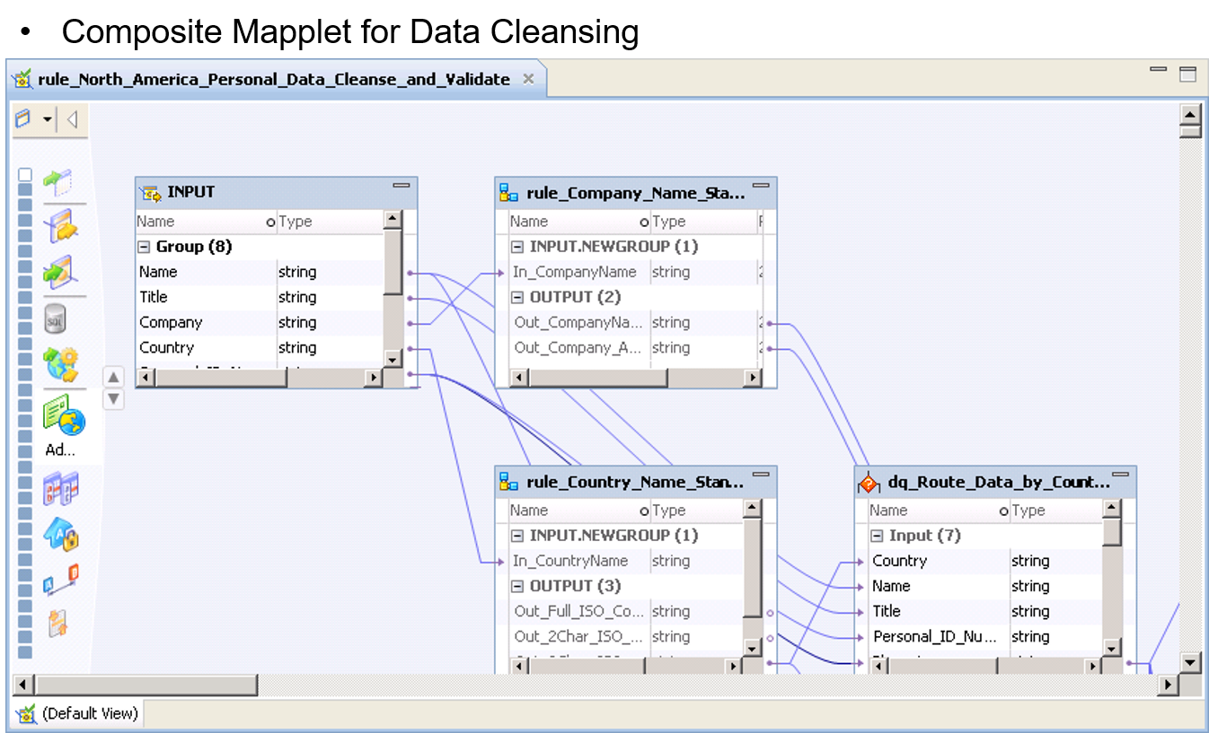1209x733 pixels.
Task: Minimize the editor view at top right
Action: click(x=1158, y=69)
